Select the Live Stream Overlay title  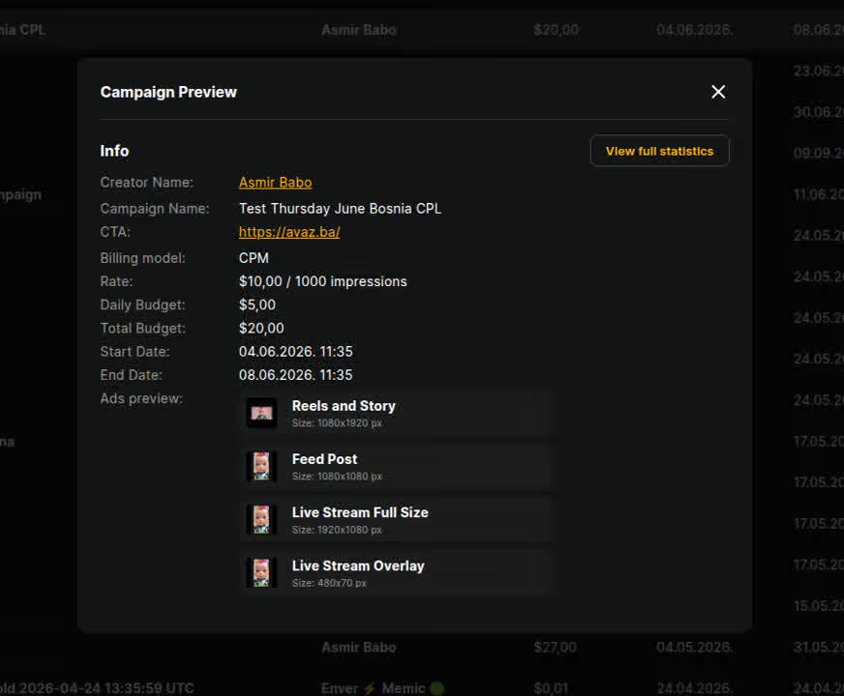tap(358, 565)
